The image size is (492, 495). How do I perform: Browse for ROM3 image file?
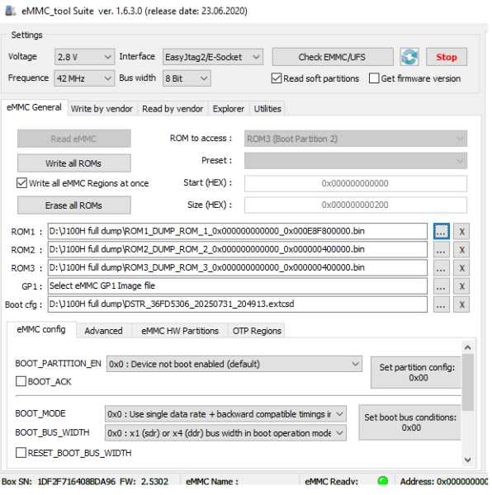[441, 268]
